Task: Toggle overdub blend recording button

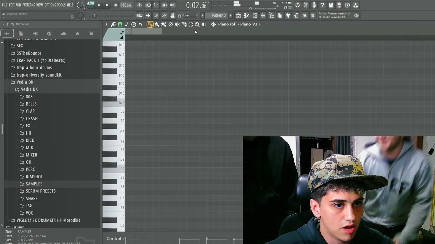Action: 164,5
